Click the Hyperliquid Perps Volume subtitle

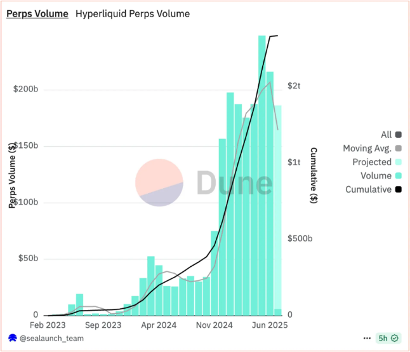pos(133,14)
